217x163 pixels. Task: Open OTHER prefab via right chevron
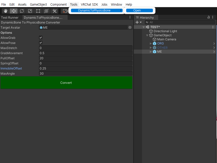(214, 48)
